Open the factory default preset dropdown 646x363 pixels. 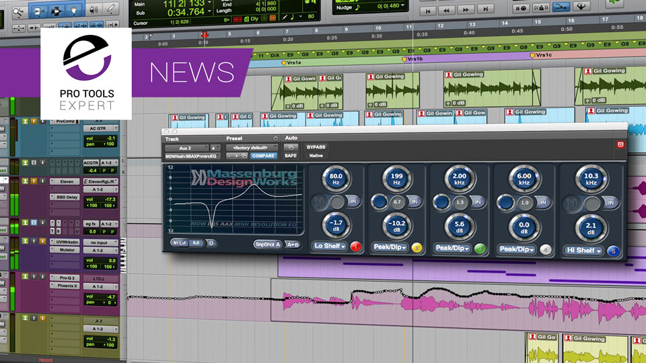click(252, 147)
